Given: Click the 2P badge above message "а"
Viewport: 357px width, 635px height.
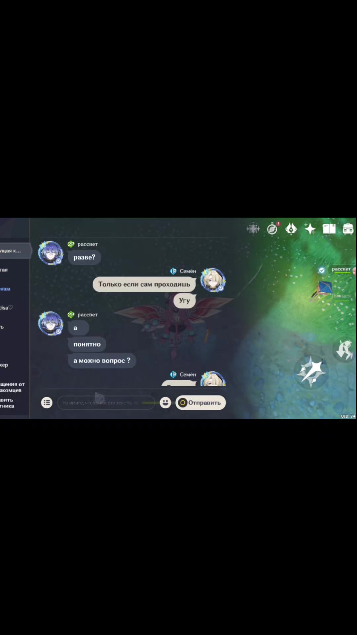Looking at the screenshot, I should click(x=71, y=315).
